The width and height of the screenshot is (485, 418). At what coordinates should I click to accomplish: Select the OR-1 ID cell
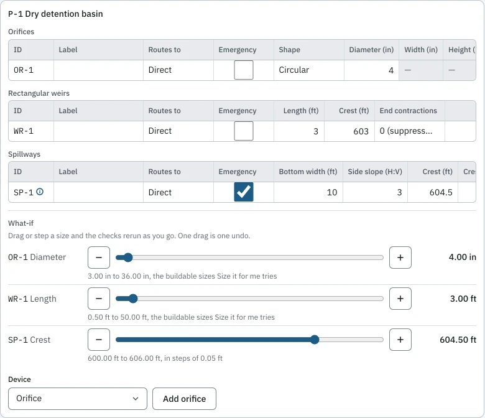click(x=31, y=70)
